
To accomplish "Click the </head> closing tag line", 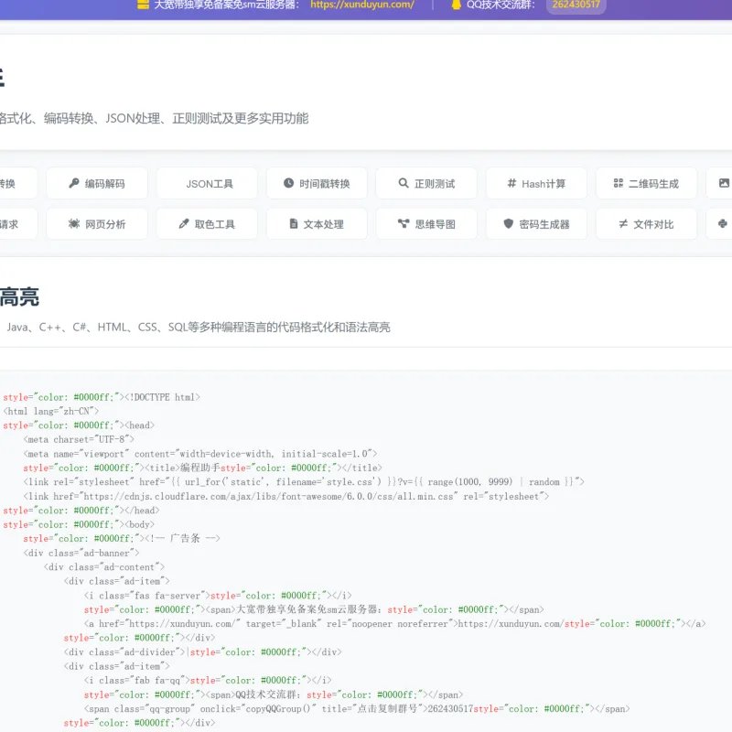I will pos(81,511).
